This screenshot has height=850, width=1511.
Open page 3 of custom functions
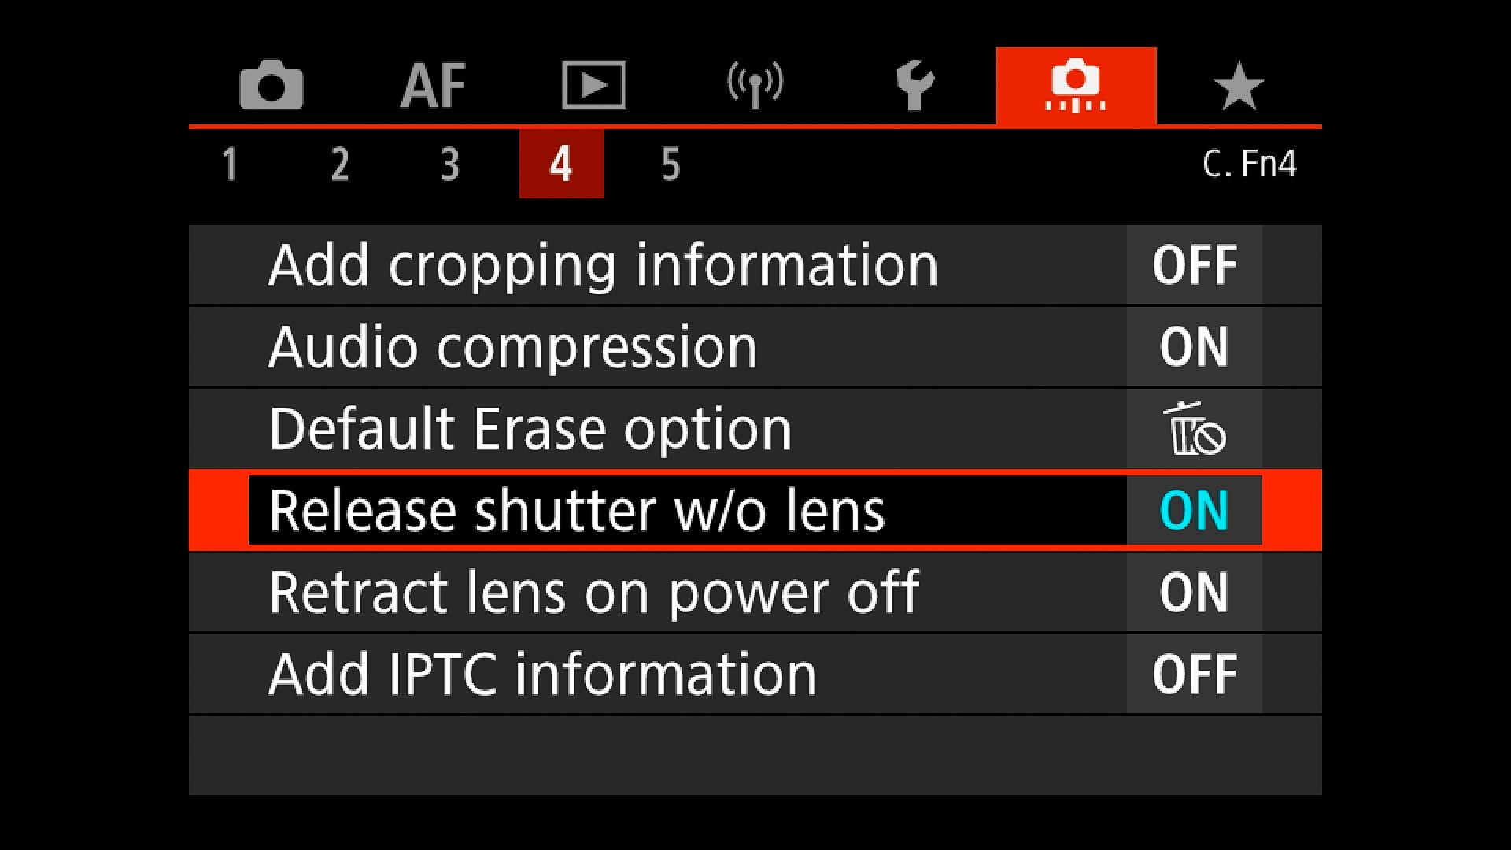pyautogui.click(x=449, y=164)
